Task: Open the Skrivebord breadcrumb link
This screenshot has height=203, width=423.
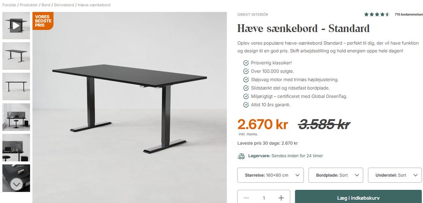Action: [64, 5]
